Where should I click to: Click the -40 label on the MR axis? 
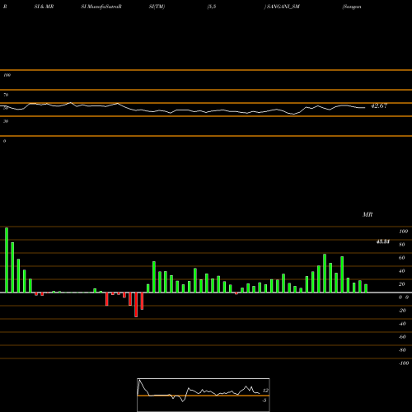point(402,324)
